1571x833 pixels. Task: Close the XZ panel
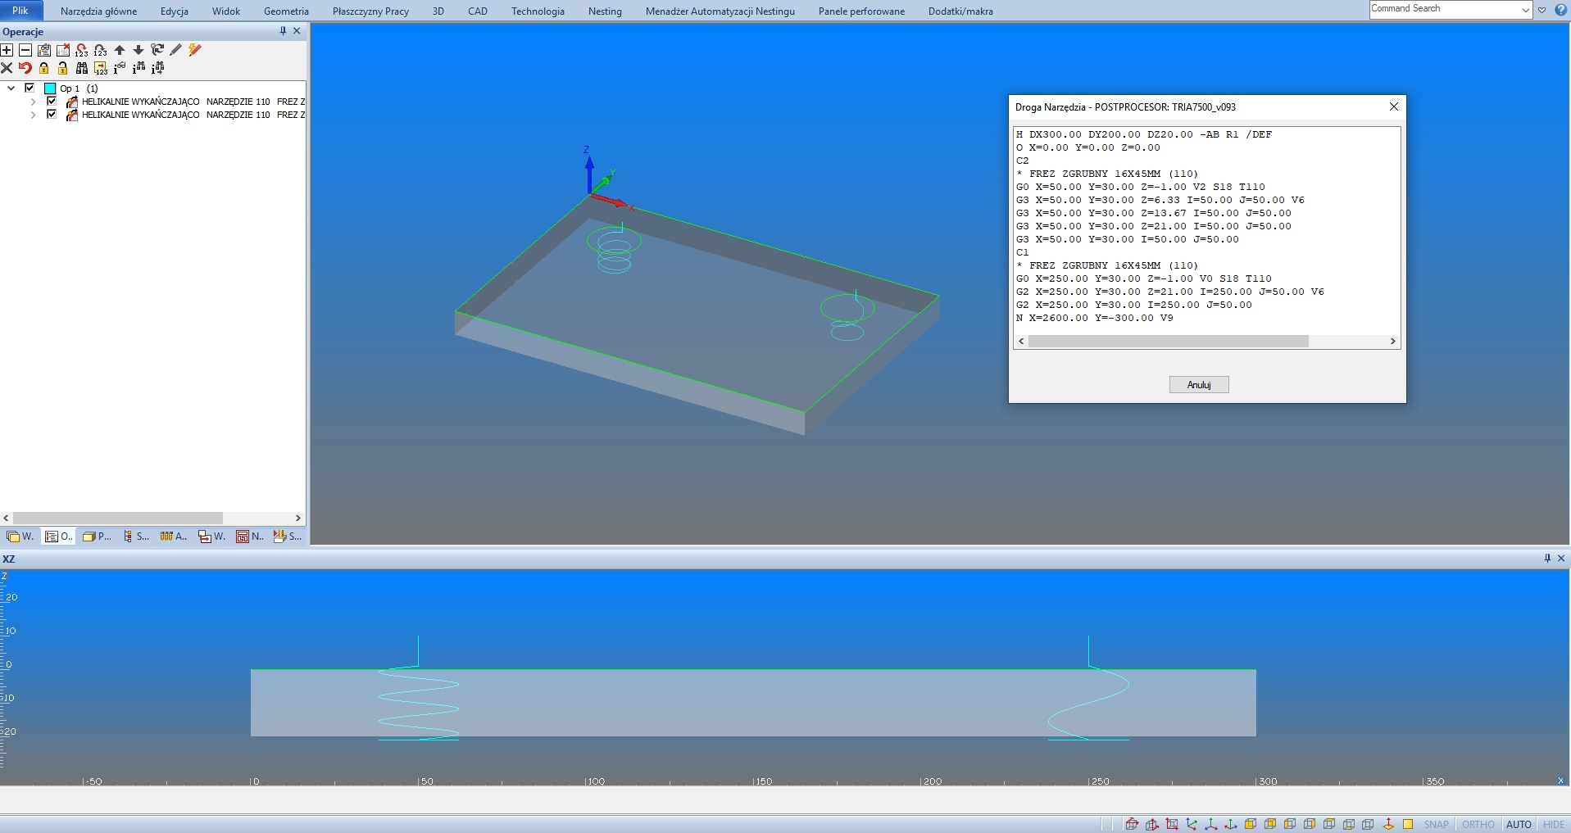pyautogui.click(x=1561, y=558)
